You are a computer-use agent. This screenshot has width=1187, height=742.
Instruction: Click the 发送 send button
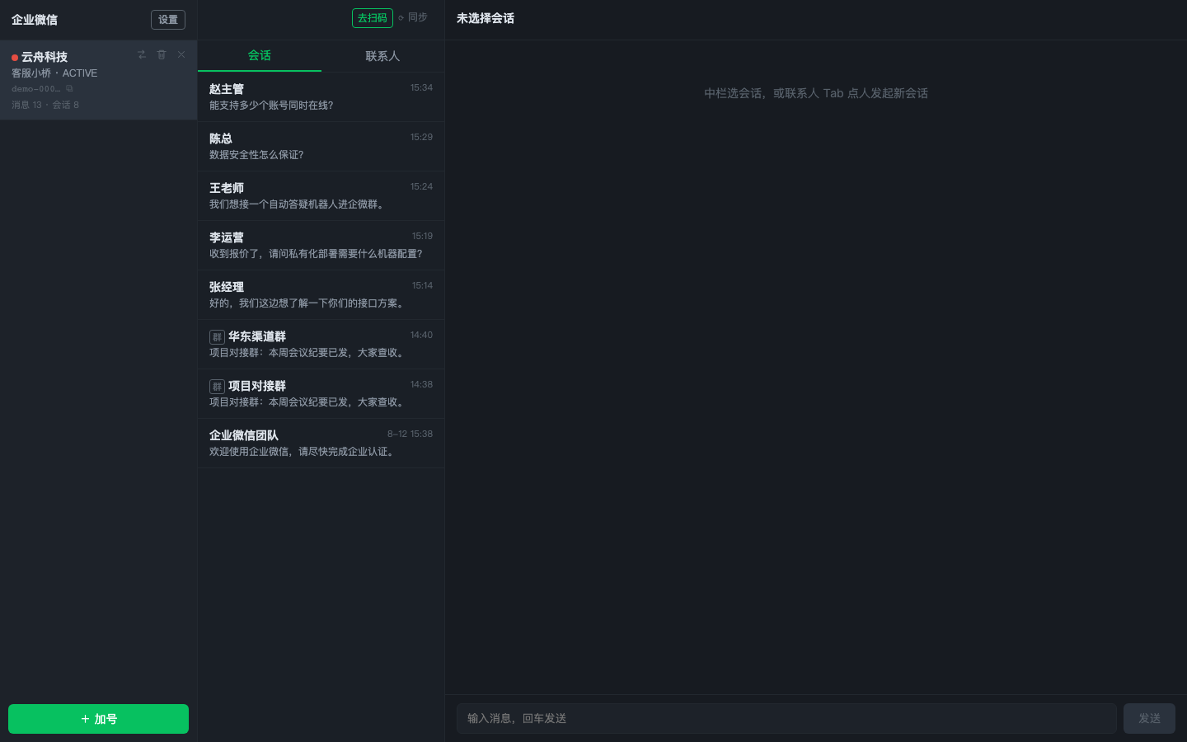[x=1149, y=718]
